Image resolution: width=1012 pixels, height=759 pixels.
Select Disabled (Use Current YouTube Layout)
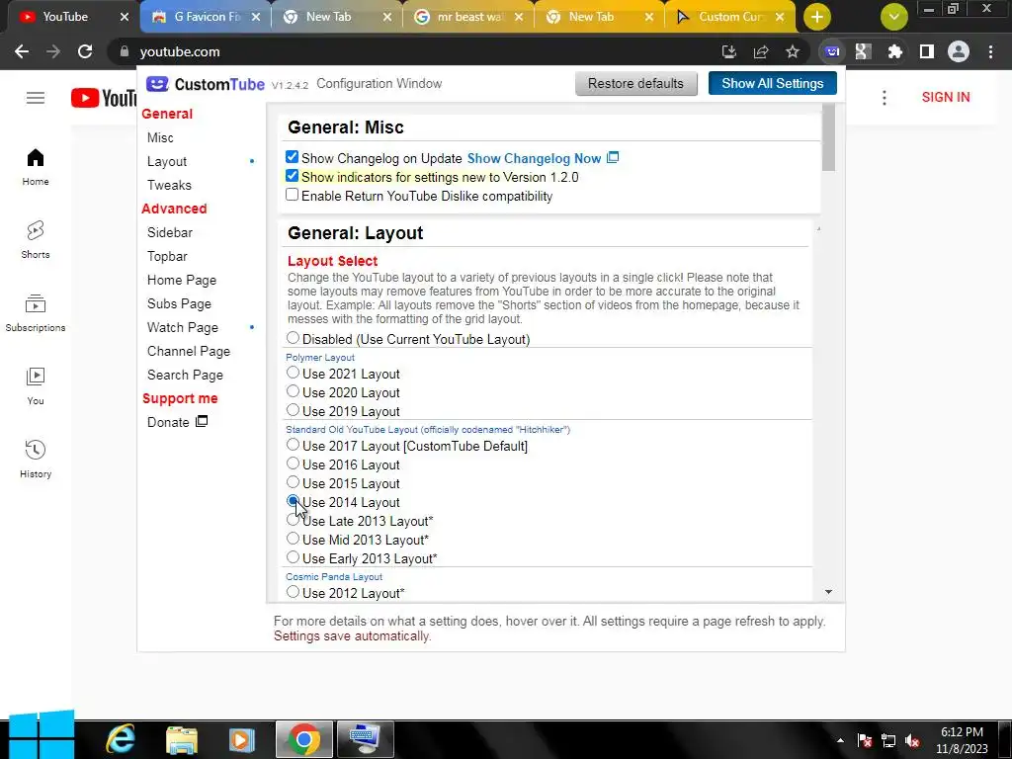tap(293, 338)
